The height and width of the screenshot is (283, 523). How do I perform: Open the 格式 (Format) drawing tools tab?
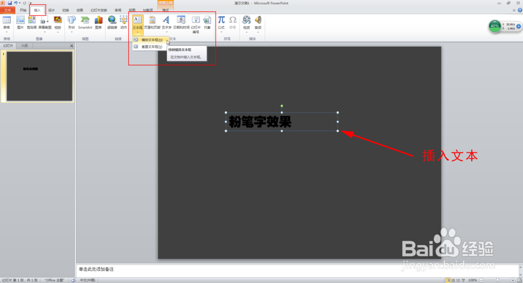[165, 10]
